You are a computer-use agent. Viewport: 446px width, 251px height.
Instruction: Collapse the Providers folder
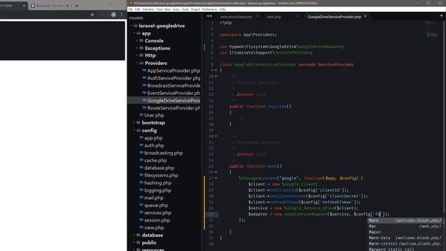(x=137, y=63)
